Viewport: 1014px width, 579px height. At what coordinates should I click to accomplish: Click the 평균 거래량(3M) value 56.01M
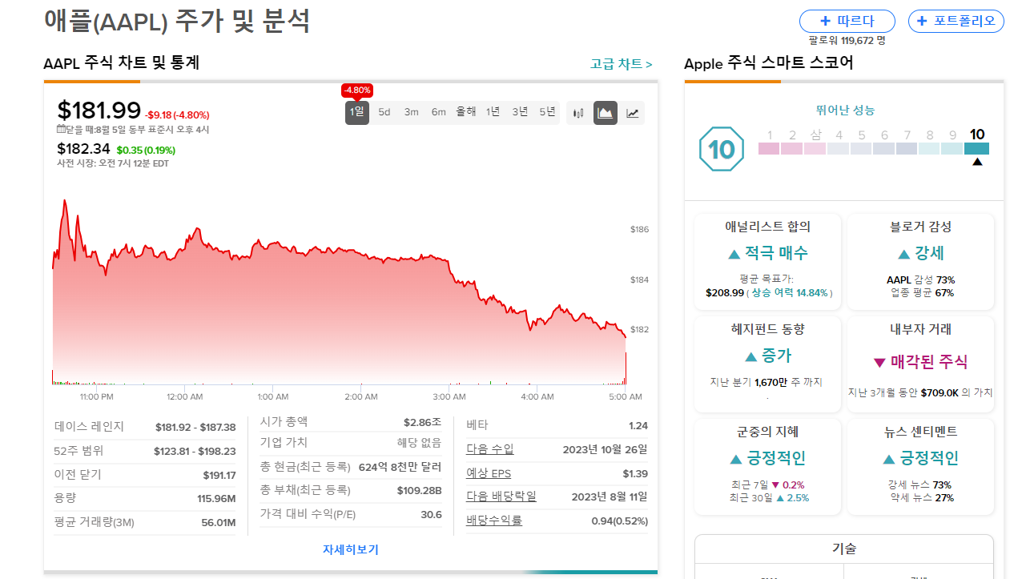click(x=219, y=523)
